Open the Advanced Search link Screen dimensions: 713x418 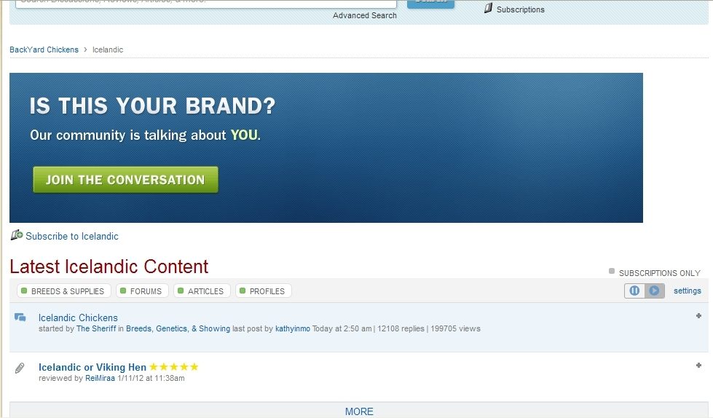pos(365,15)
